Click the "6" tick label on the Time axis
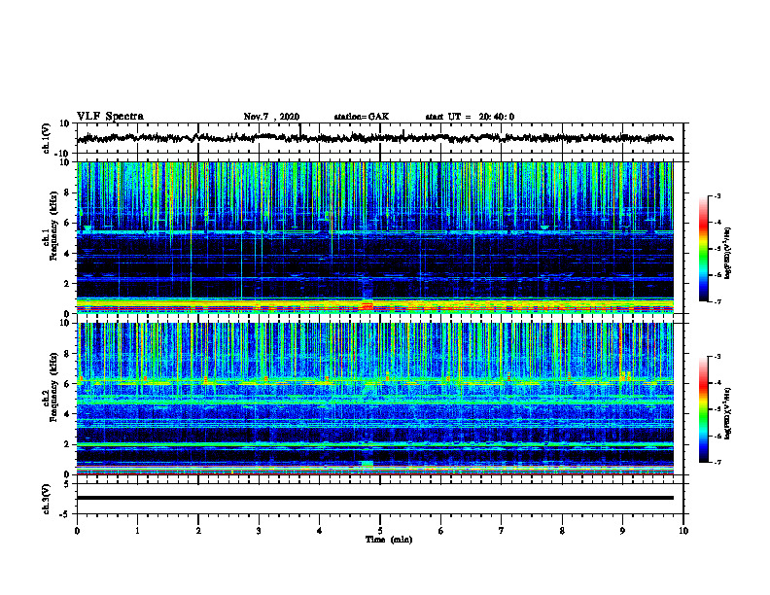The image size is (770, 595). 441,531
